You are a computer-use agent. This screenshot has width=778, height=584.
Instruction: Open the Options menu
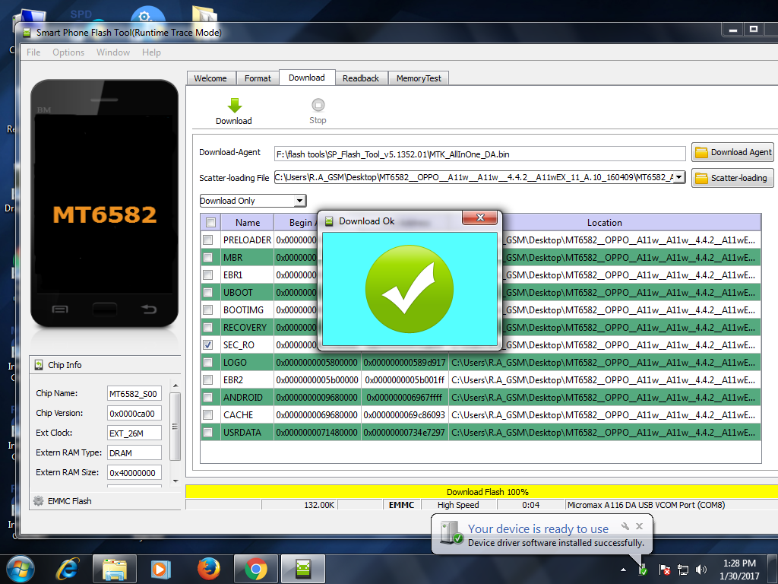(68, 52)
